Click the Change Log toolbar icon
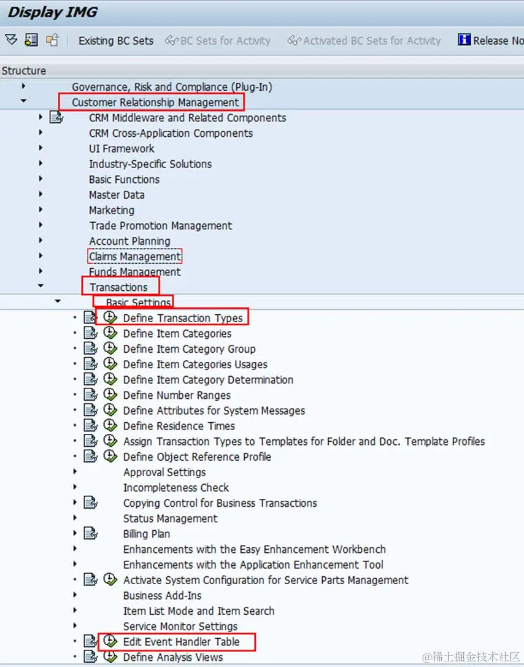 point(52,40)
